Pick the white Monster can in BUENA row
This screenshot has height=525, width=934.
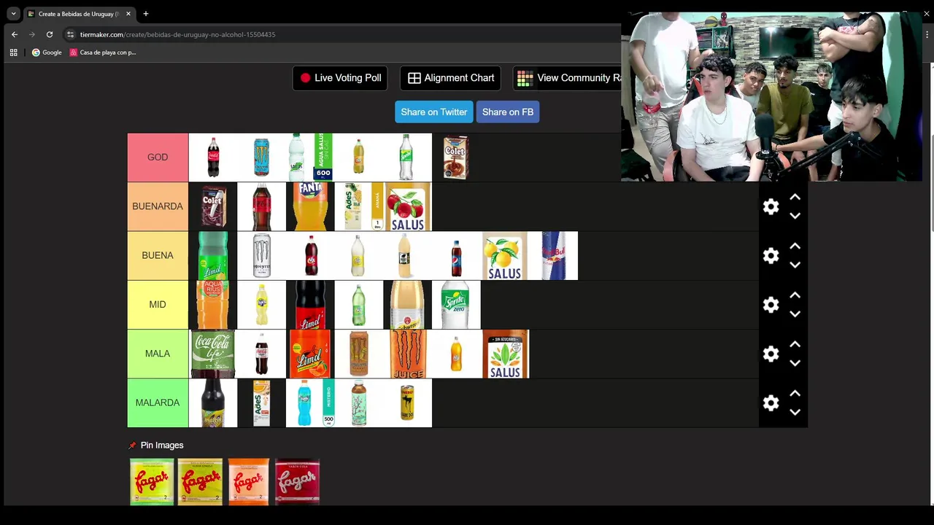[261, 255]
